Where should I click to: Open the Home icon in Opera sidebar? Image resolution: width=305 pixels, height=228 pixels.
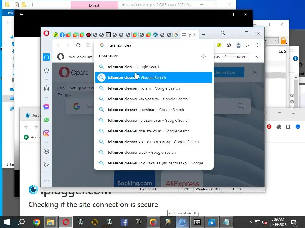(46, 57)
